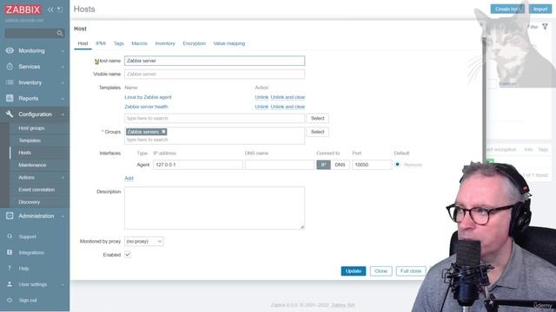Click the Sign out power icon
This screenshot has height=312, width=556.
[10, 300]
